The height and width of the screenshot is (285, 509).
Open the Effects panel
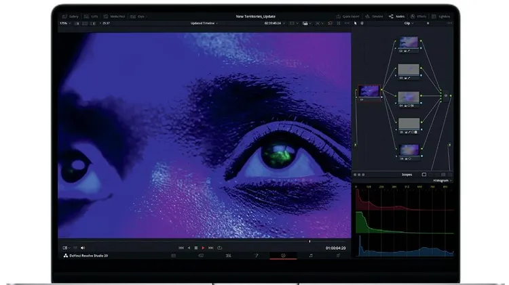417,16
